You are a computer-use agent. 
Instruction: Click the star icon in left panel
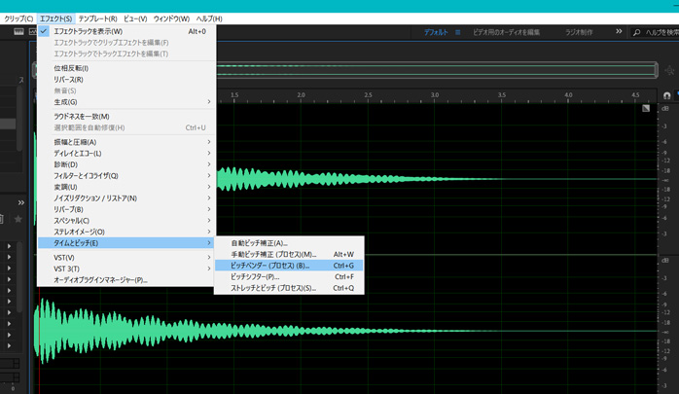[x=18, y=219]
